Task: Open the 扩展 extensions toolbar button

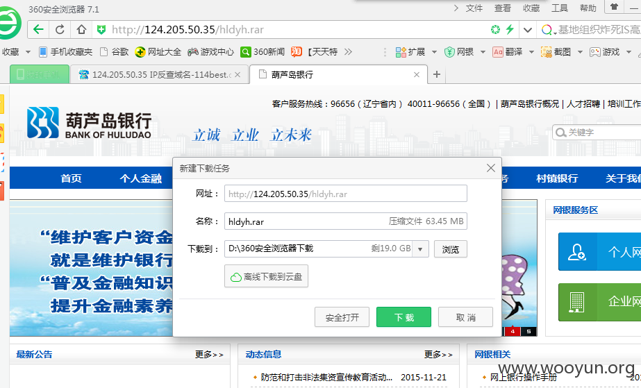Action: pyautogui.click(x=410, y=52)
